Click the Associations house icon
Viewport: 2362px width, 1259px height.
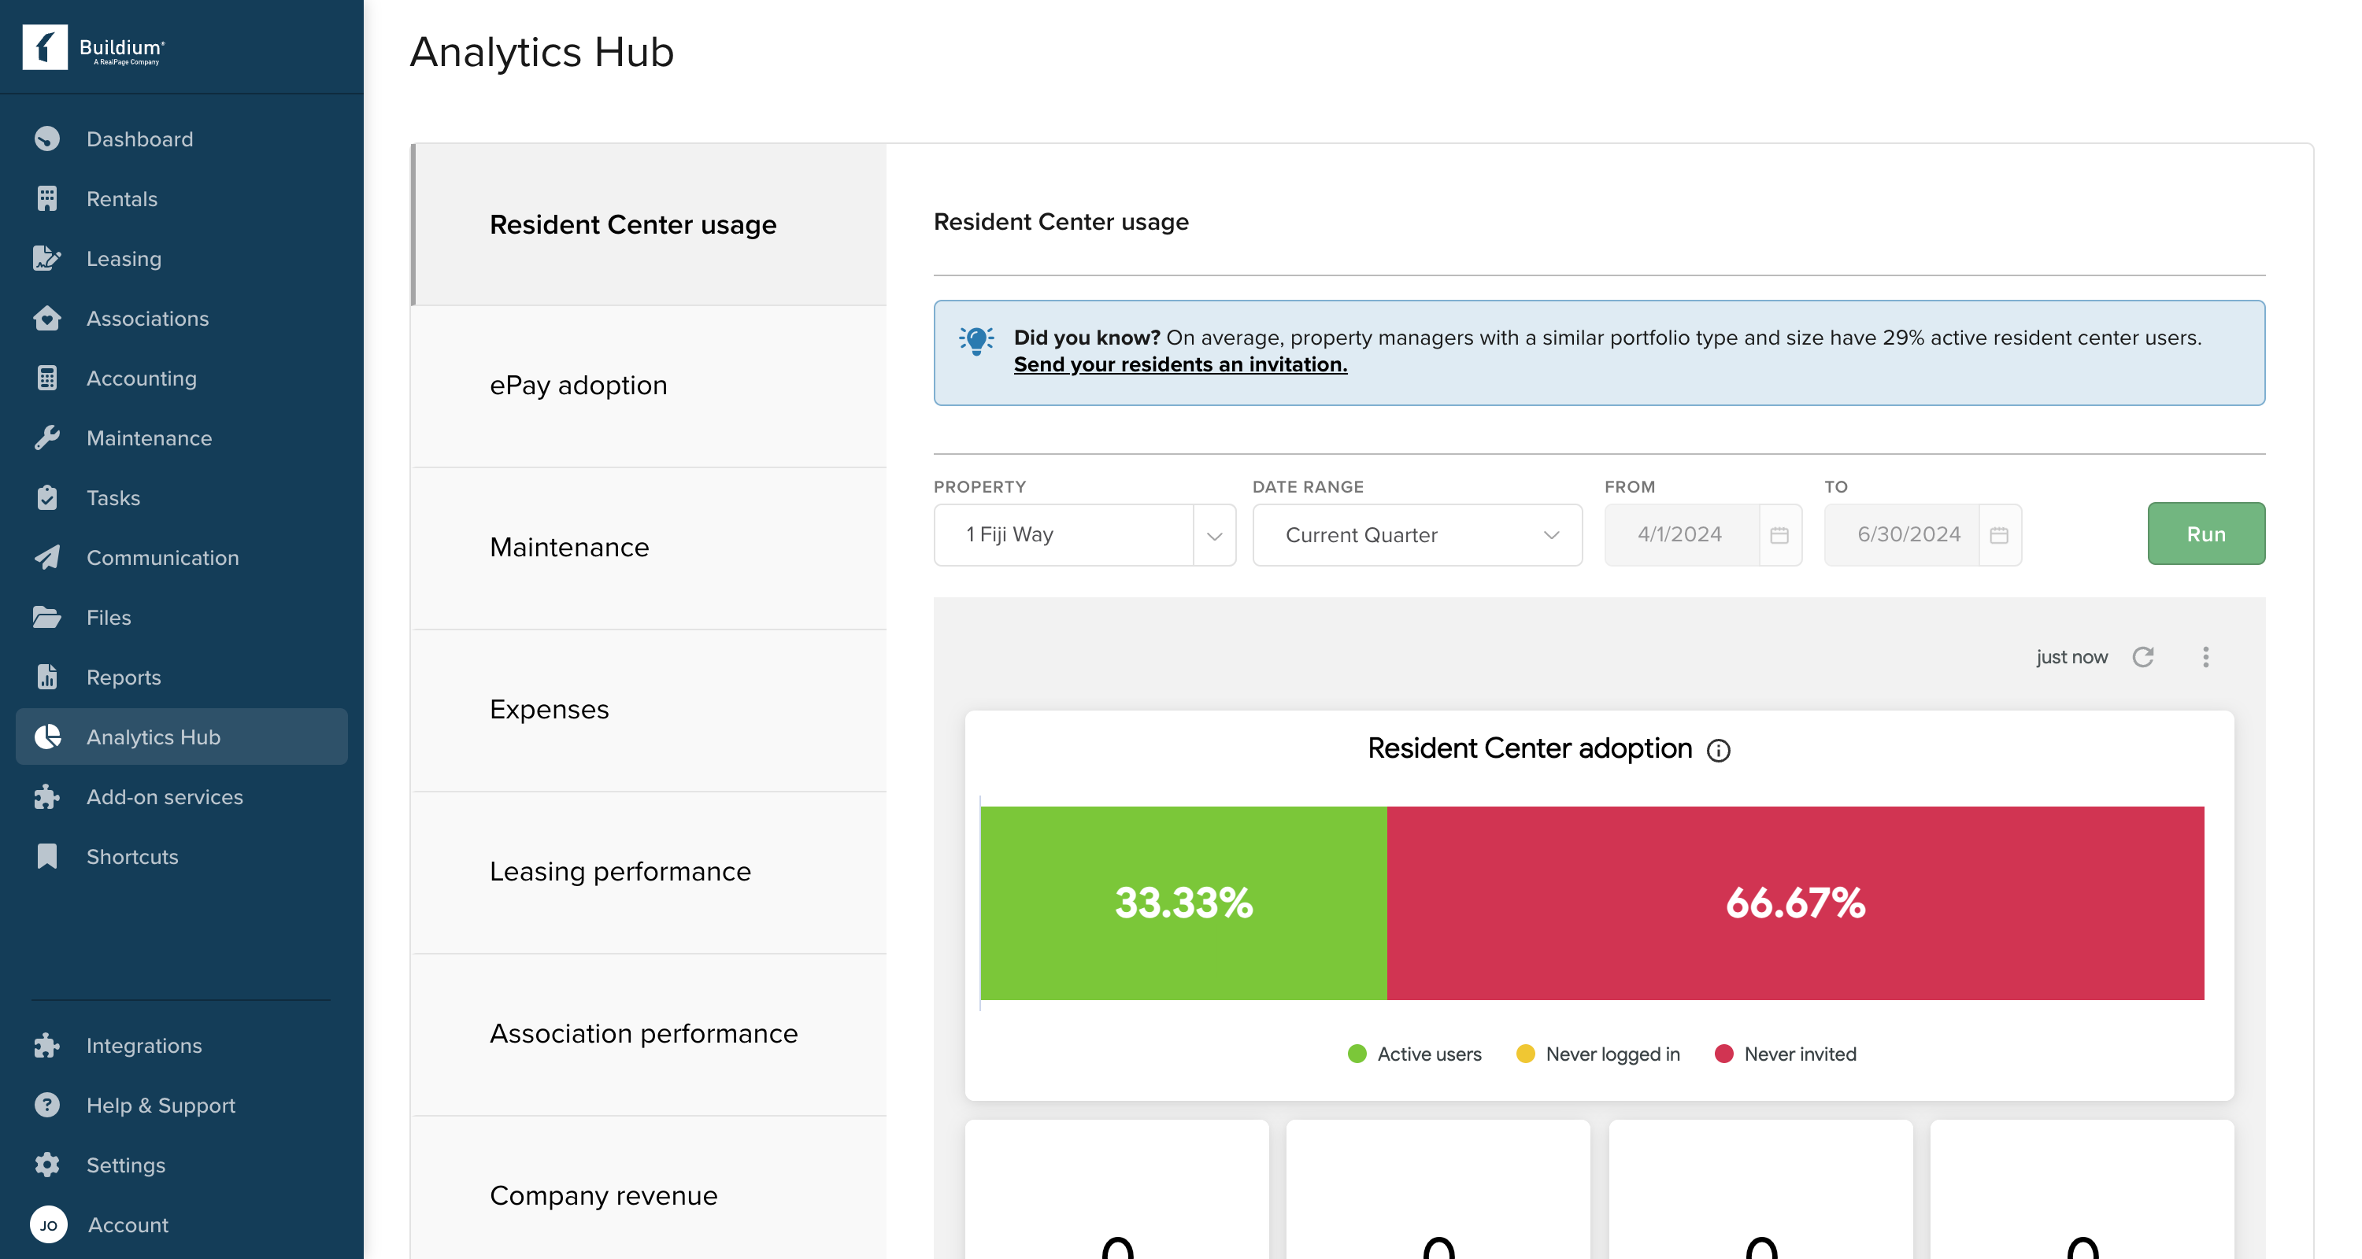46,318
